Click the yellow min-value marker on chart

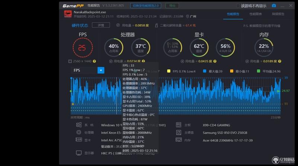coord(73,104)
